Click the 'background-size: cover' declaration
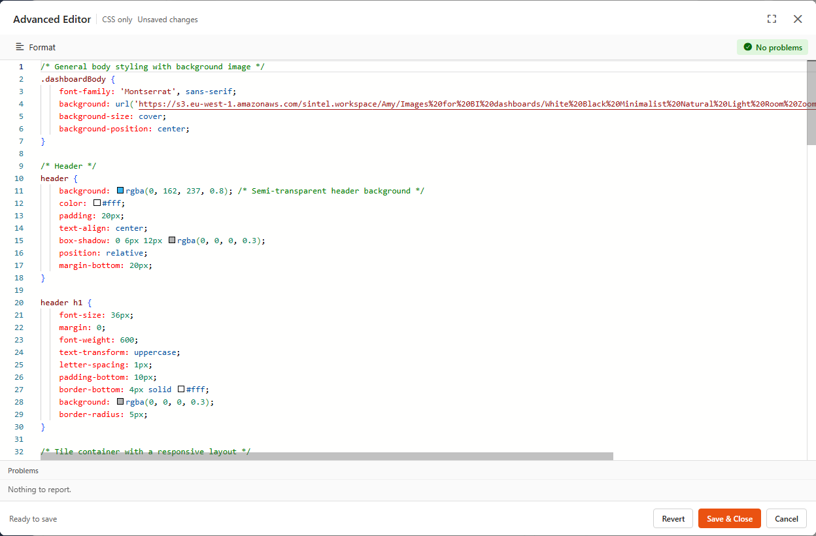 (112, 116)
